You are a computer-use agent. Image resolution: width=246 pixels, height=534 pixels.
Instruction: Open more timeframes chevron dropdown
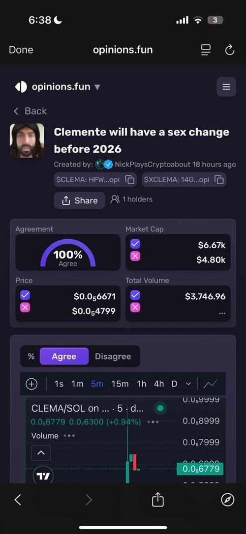pos(188,384)
